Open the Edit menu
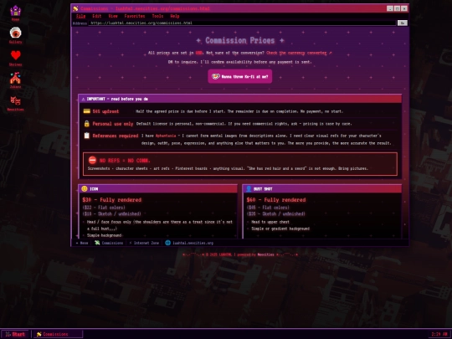Image resolution: width=452 pixels, height=339 pixels. [x=97, y=16]
